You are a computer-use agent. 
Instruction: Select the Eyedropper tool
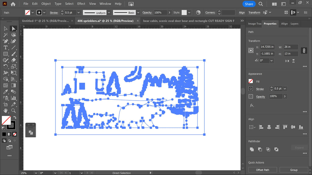(x=5, y=92)
